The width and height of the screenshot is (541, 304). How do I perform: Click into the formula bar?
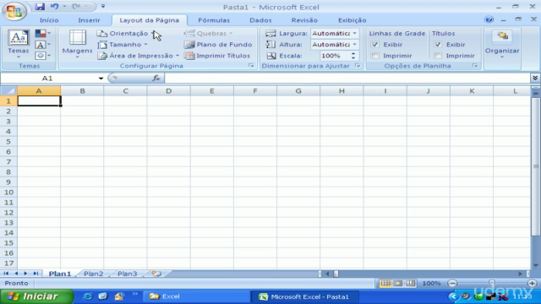[347, 79]
